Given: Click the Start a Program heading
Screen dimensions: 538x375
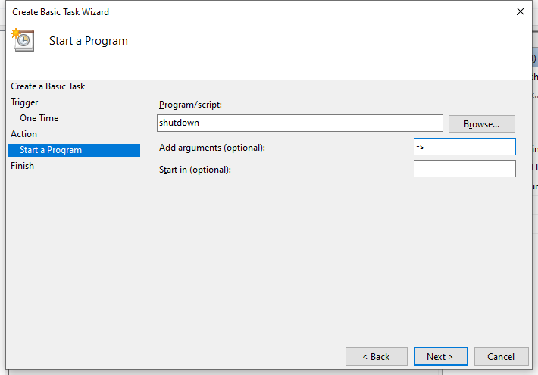Looking at the screenshot, I should [x=89, y=41].
